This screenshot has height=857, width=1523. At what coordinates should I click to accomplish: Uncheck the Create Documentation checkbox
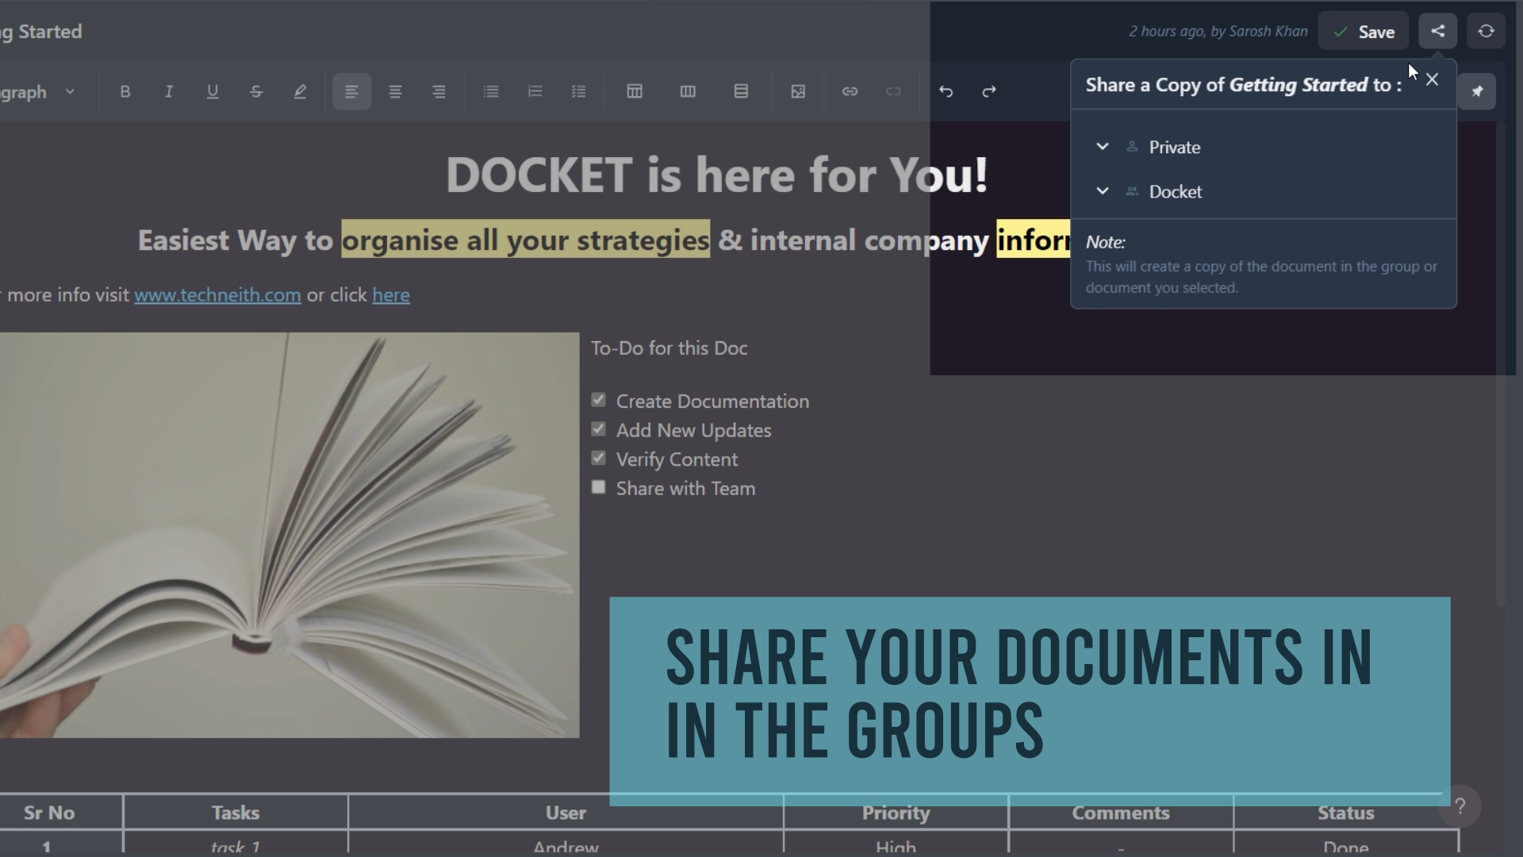599,400
